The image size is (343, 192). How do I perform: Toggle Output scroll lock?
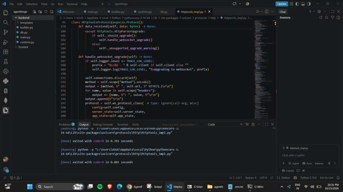click(253, 124)
